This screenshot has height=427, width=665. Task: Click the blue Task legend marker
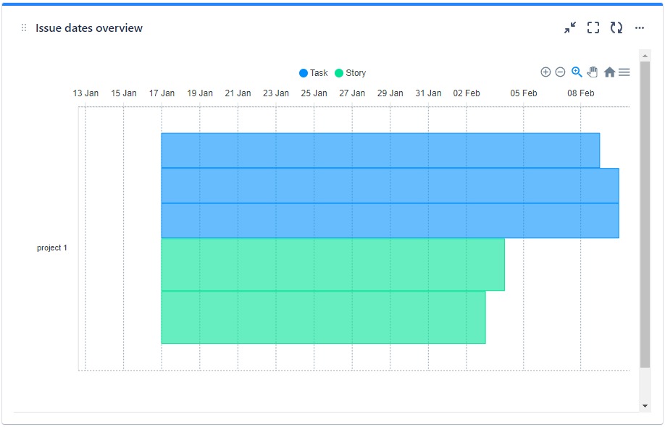(x=304, y=73)
